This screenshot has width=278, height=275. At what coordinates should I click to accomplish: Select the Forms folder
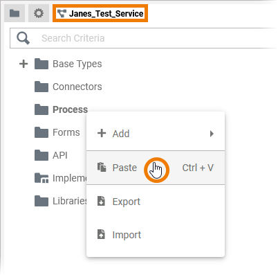pyautogui.click(x=66, y=132)
